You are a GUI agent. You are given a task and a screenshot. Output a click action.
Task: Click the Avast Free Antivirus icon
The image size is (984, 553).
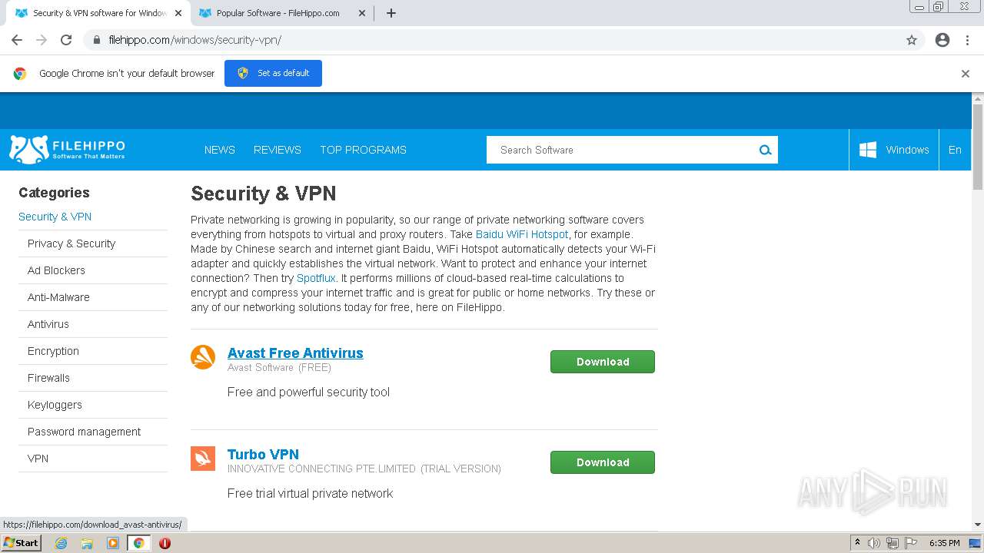(x=203, y=357)
